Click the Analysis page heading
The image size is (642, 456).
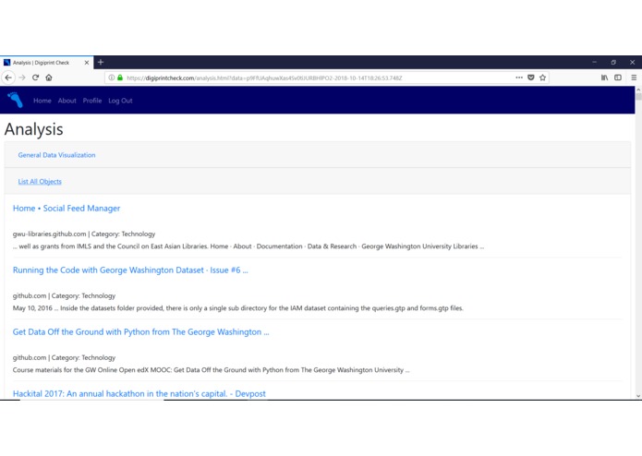(x=33, y=129)
